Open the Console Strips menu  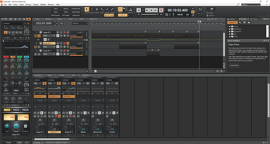click(50, 75)
